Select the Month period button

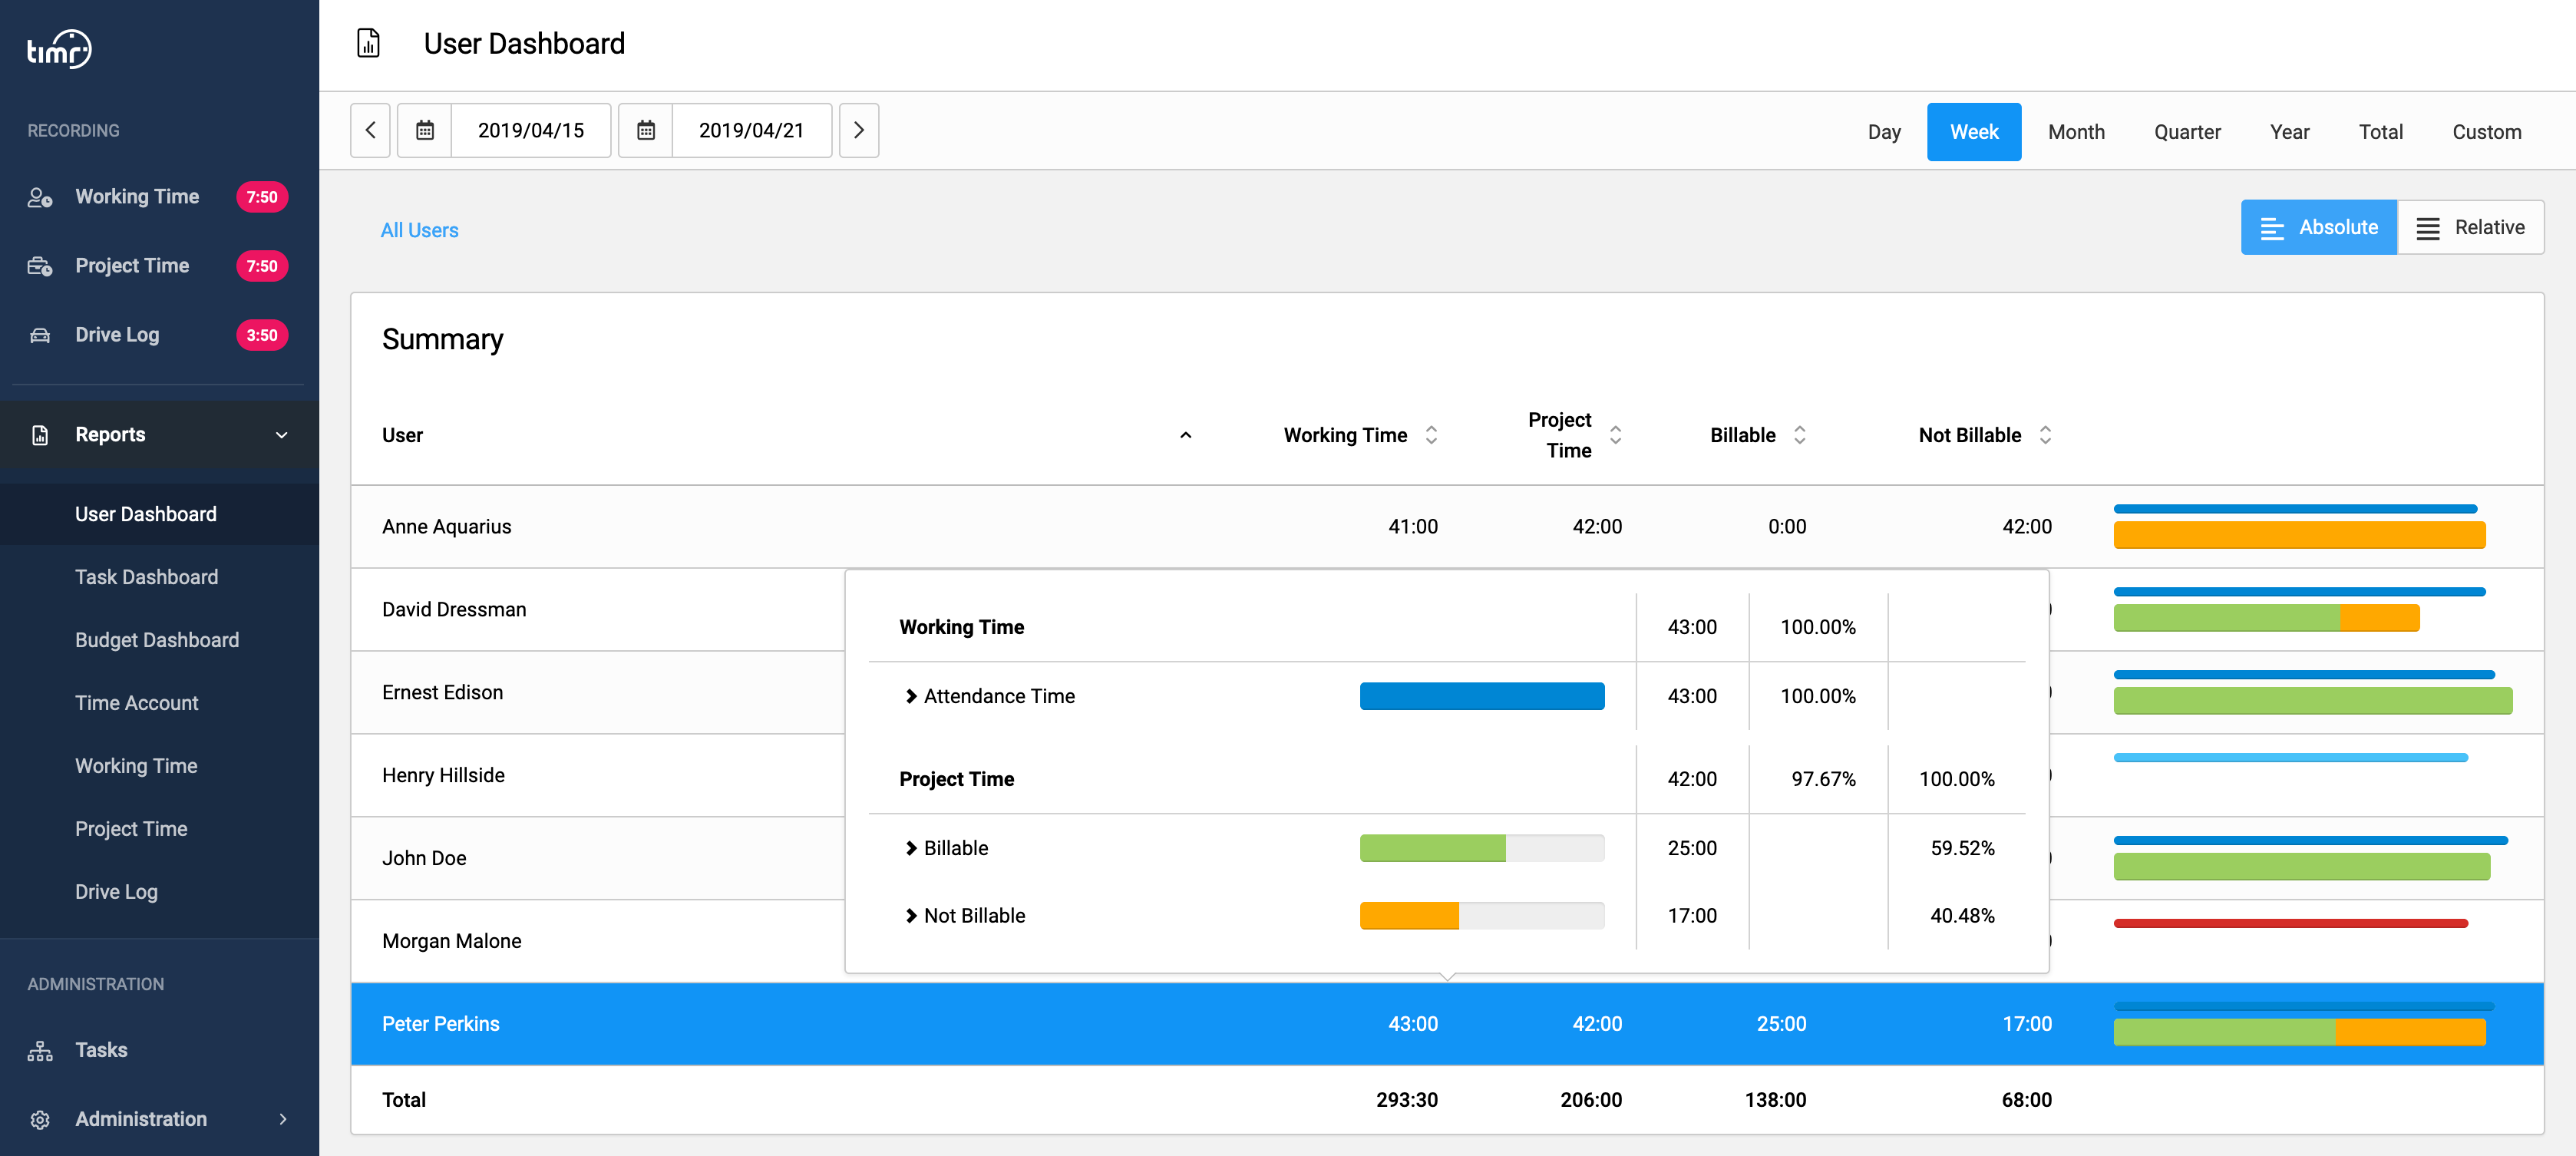[2076, 132]
